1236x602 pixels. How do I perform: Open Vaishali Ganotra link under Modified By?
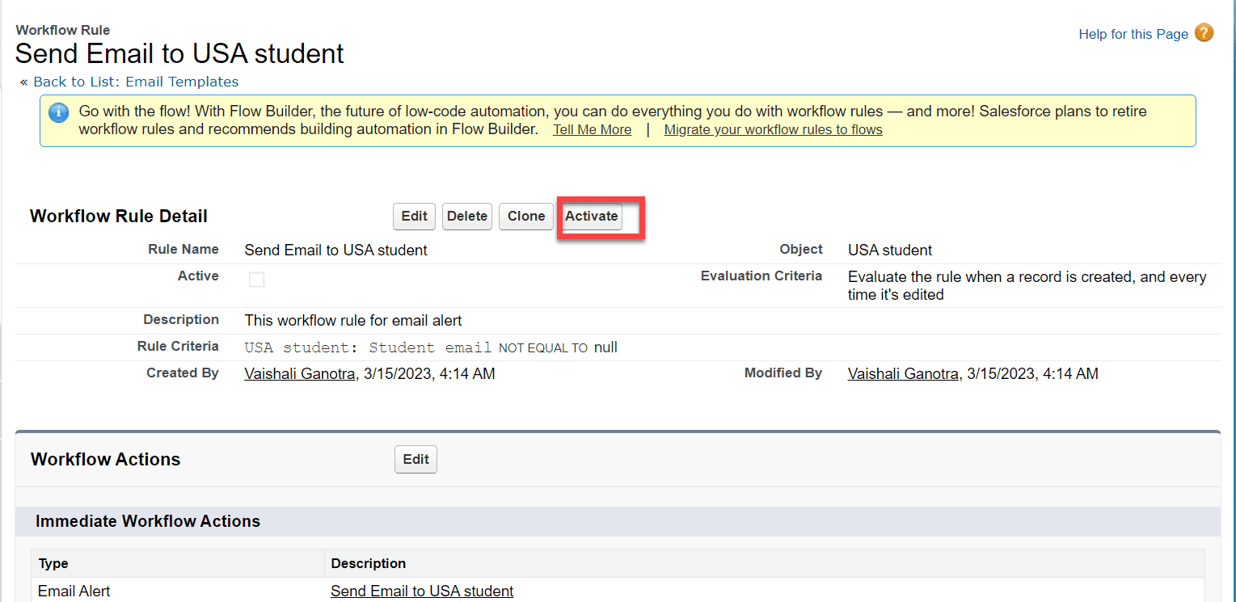(903, 373)
